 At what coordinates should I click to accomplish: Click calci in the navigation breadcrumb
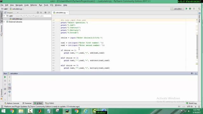point(4,9)
